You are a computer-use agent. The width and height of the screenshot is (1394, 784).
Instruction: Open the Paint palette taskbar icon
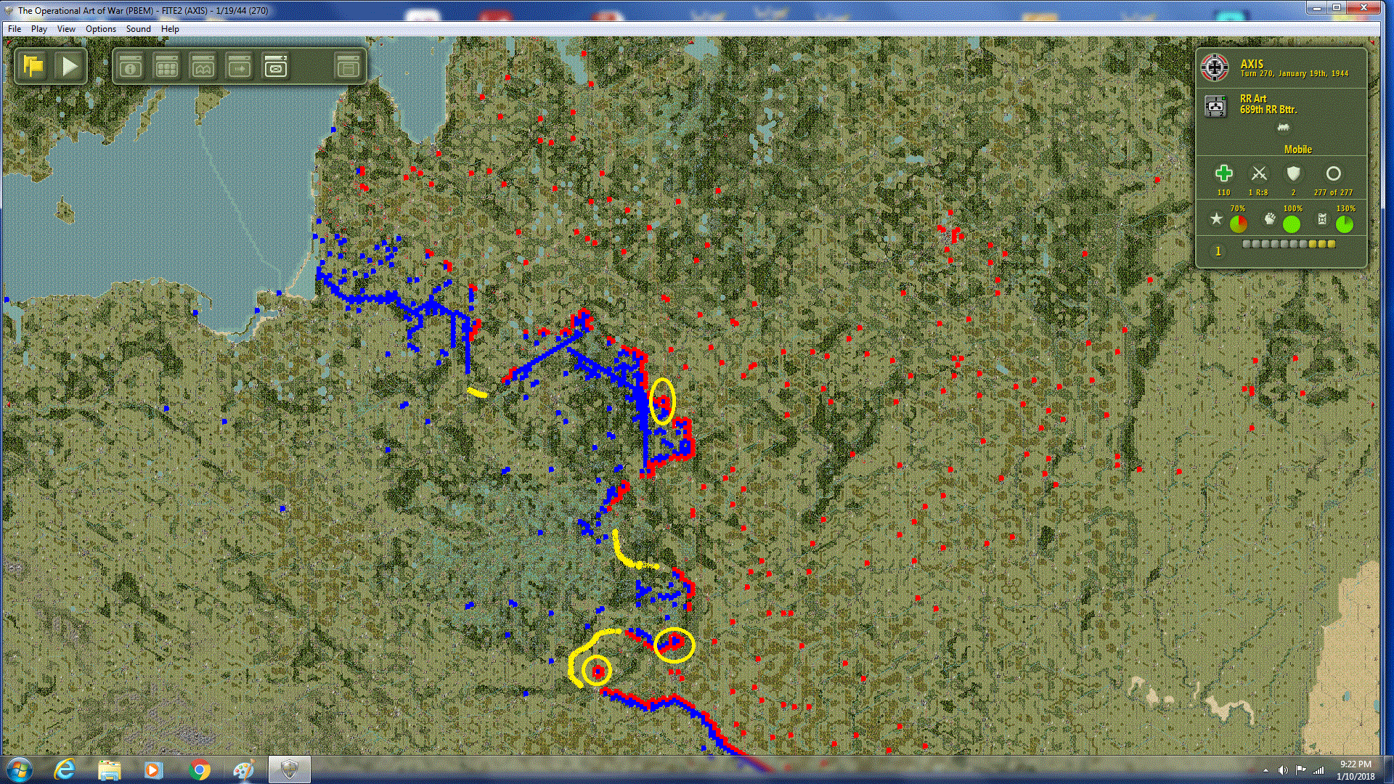[243, 769]
